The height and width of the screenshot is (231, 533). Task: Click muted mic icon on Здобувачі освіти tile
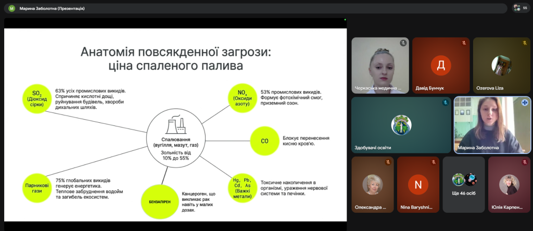(445, 102)
